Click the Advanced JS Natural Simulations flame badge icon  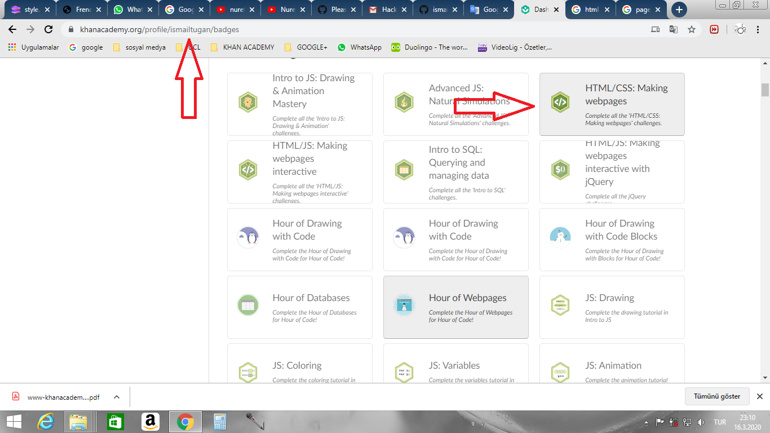404,102
